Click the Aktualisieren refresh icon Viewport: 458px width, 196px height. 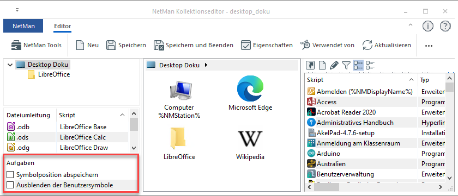click(367, 45)
